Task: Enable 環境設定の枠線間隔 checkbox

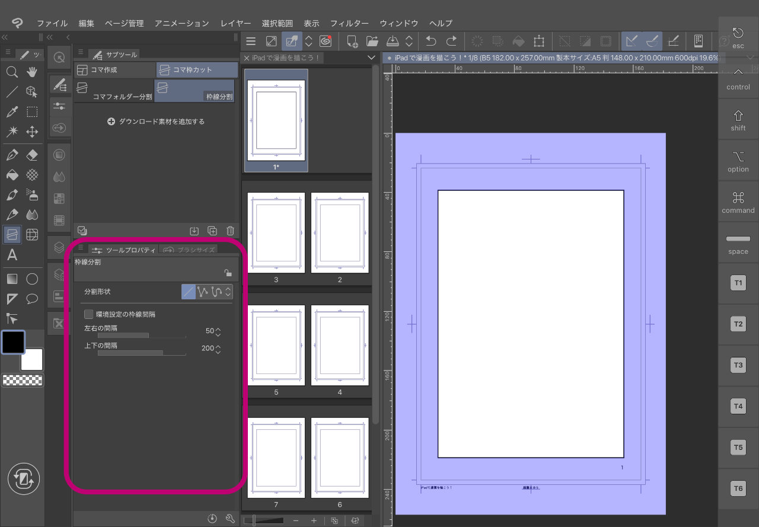Action: pyautogui.click(x=89, y=314)
